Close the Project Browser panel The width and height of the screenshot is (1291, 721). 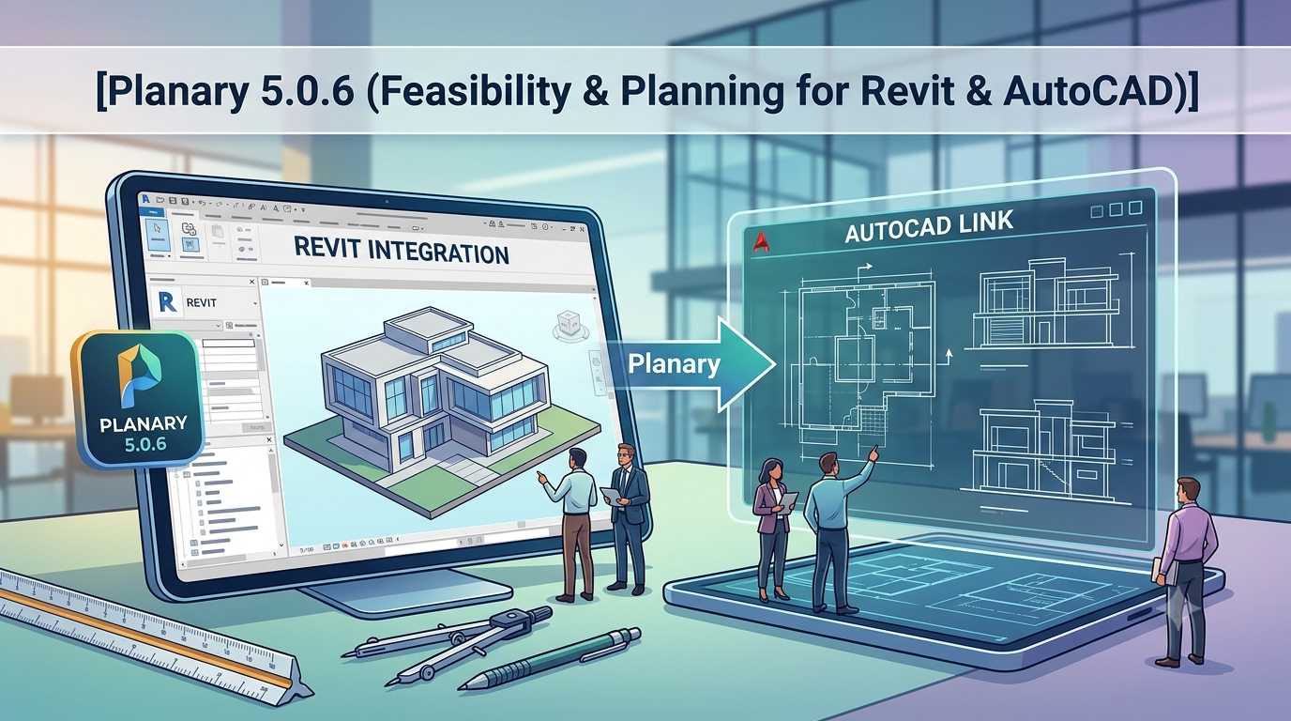tap(269, 439)
